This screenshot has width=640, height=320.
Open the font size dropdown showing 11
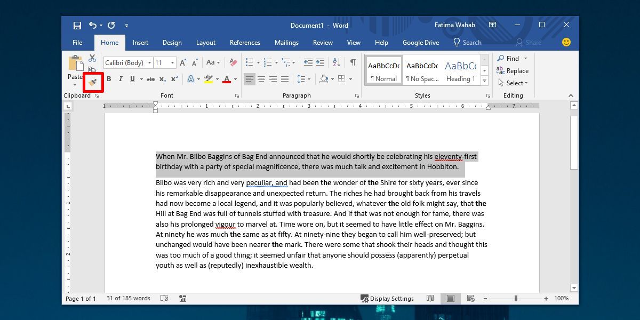(x=172, y=63)
